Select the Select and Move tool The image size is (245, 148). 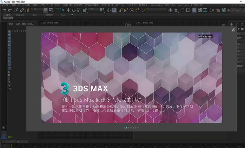[68, 10]
